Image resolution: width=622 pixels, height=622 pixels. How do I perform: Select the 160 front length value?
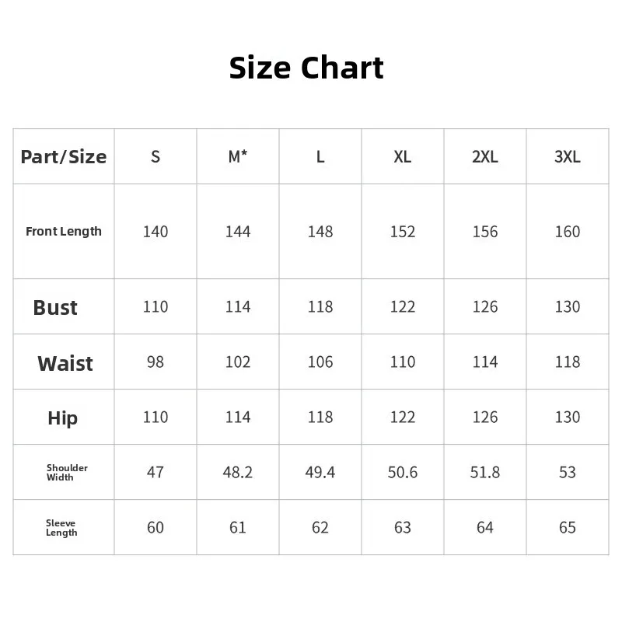(x=568, y=232)
